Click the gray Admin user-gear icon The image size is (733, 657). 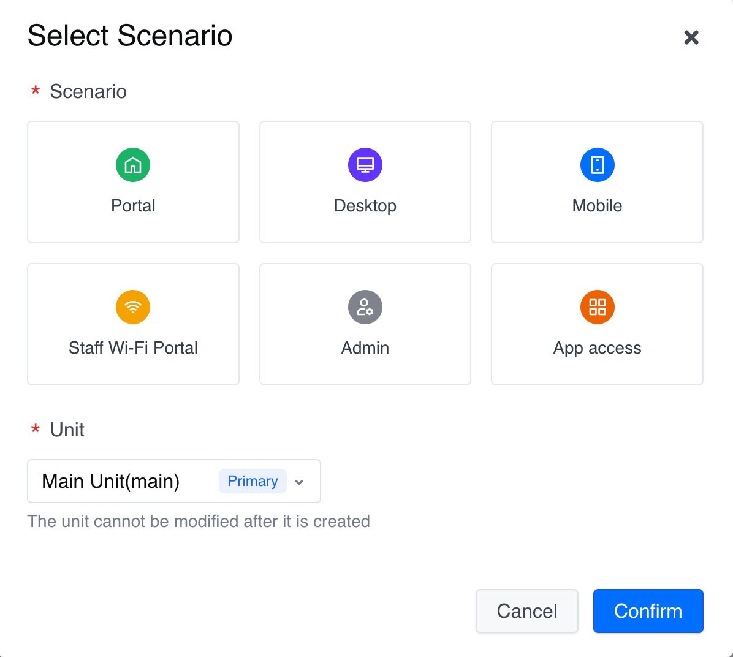point(365,307)
